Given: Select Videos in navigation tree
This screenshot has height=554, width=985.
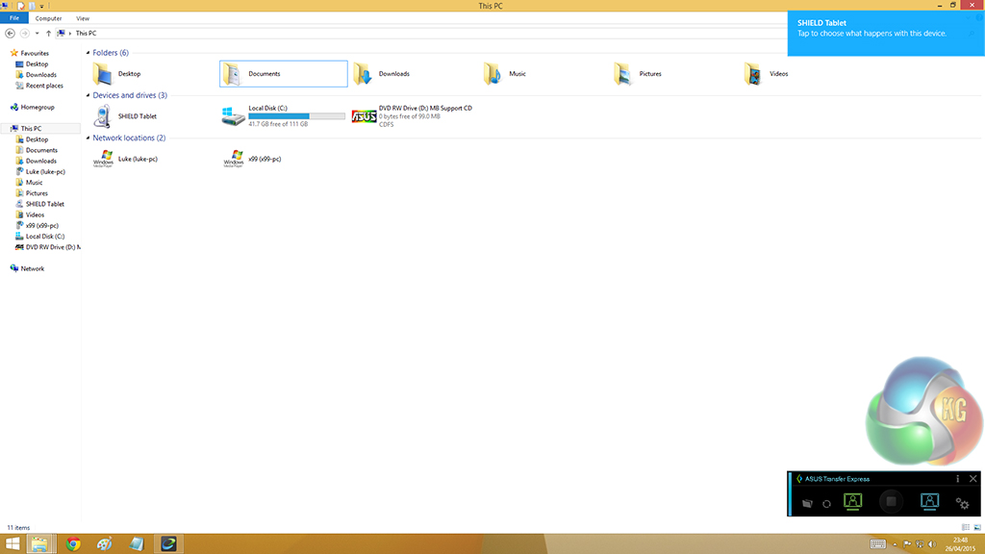Looking at the screenshot, I should coord(30,214).
